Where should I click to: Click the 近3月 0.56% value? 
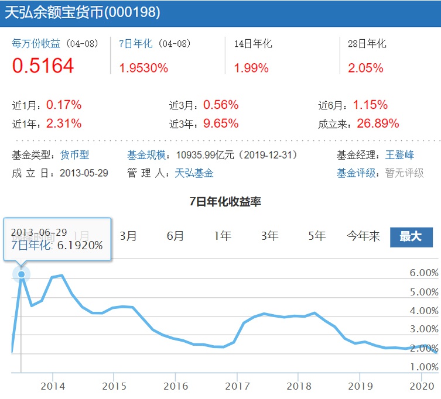coord(221,105)
